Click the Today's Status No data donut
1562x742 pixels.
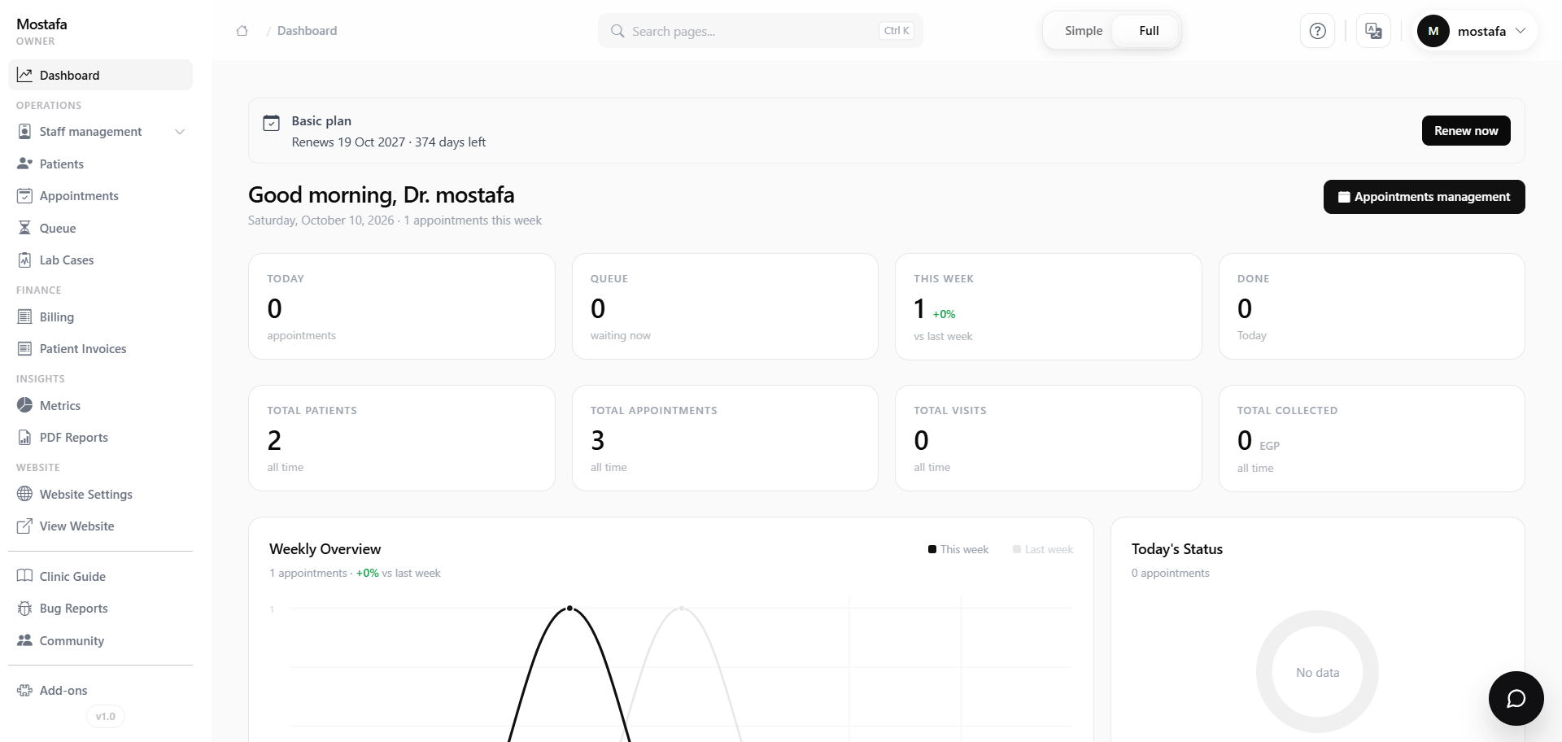1317,672
